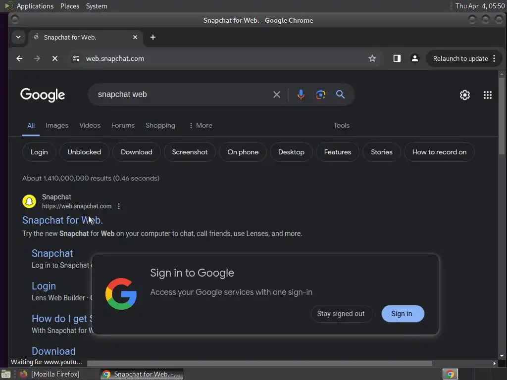Search by image with Google Lens icon
Viewport: 507px width, 380px height.
[320, 95]
